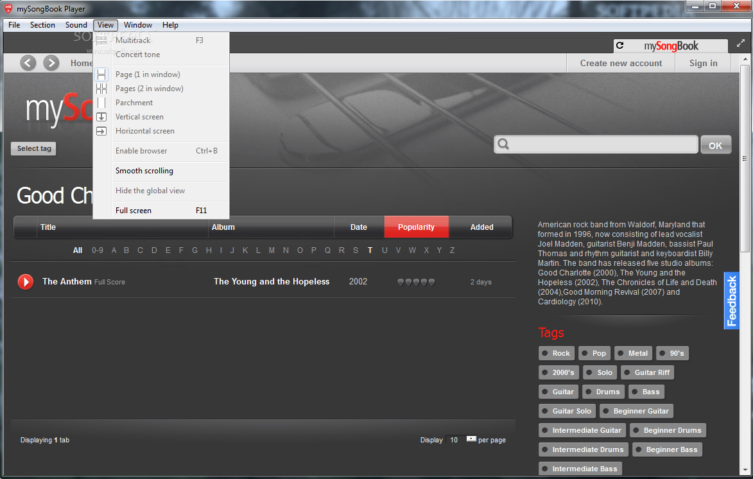This screenshot has width=753, height=479.
Task: Open the Window menu
Action: click(x=138, y=25)
